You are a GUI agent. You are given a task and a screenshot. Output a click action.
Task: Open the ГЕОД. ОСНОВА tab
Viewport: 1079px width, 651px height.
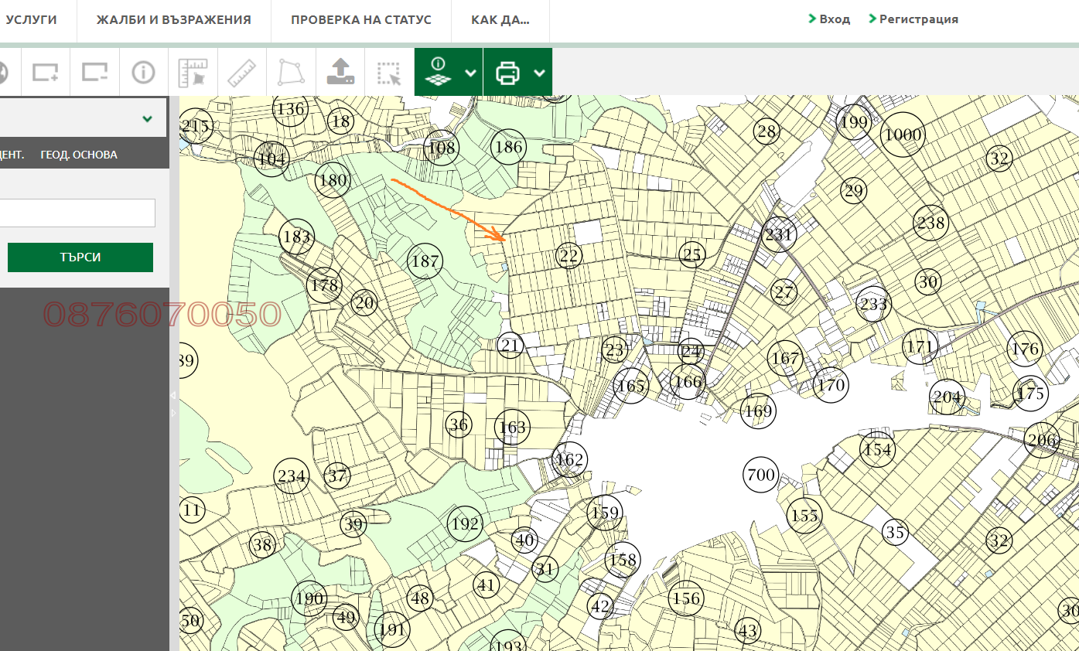pyautogui.click(x=79, y=155)
